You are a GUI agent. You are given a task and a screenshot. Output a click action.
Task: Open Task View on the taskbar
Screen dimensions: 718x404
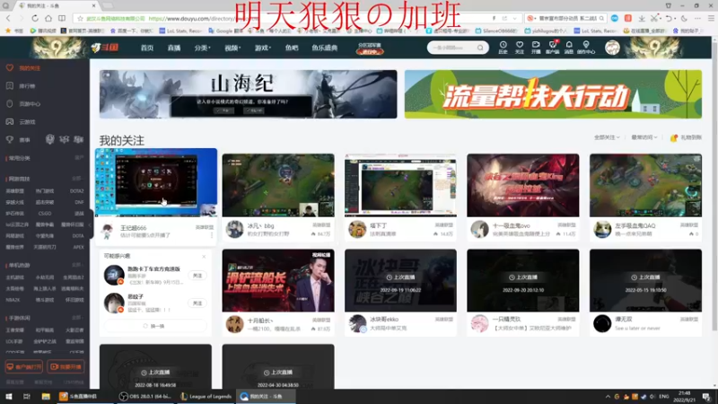(27, 396)
